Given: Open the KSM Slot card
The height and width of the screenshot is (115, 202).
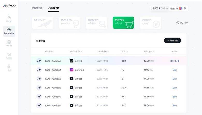Looking at the screenshot, I should (x=43, y=23).
